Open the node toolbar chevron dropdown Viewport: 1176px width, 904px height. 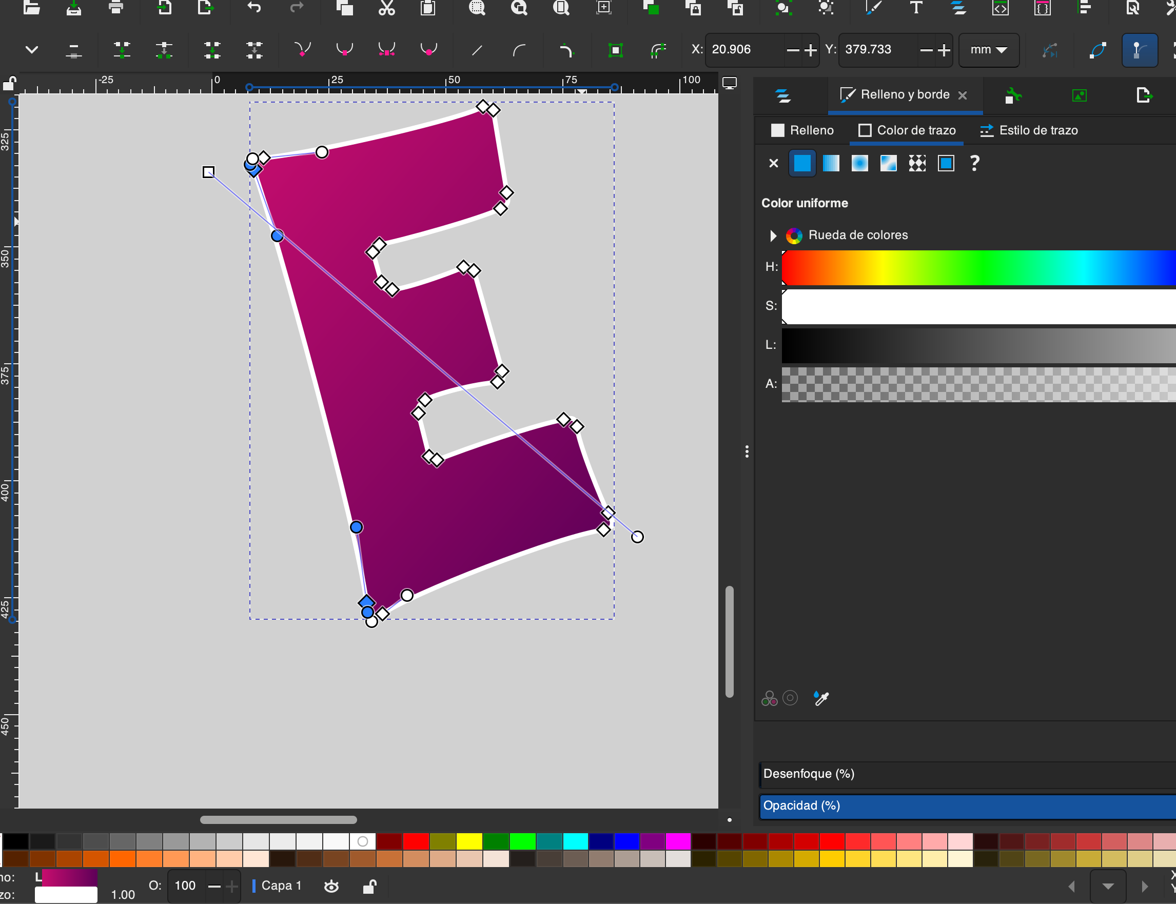pos(32,50)
